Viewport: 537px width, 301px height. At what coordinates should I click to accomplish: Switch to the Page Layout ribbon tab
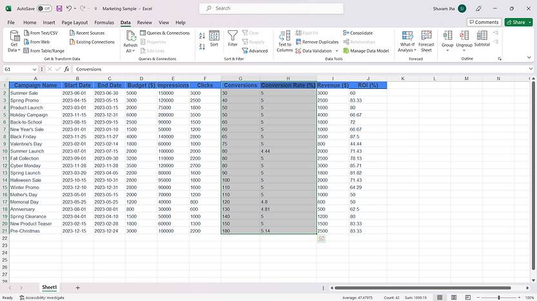tap(75, 23)
